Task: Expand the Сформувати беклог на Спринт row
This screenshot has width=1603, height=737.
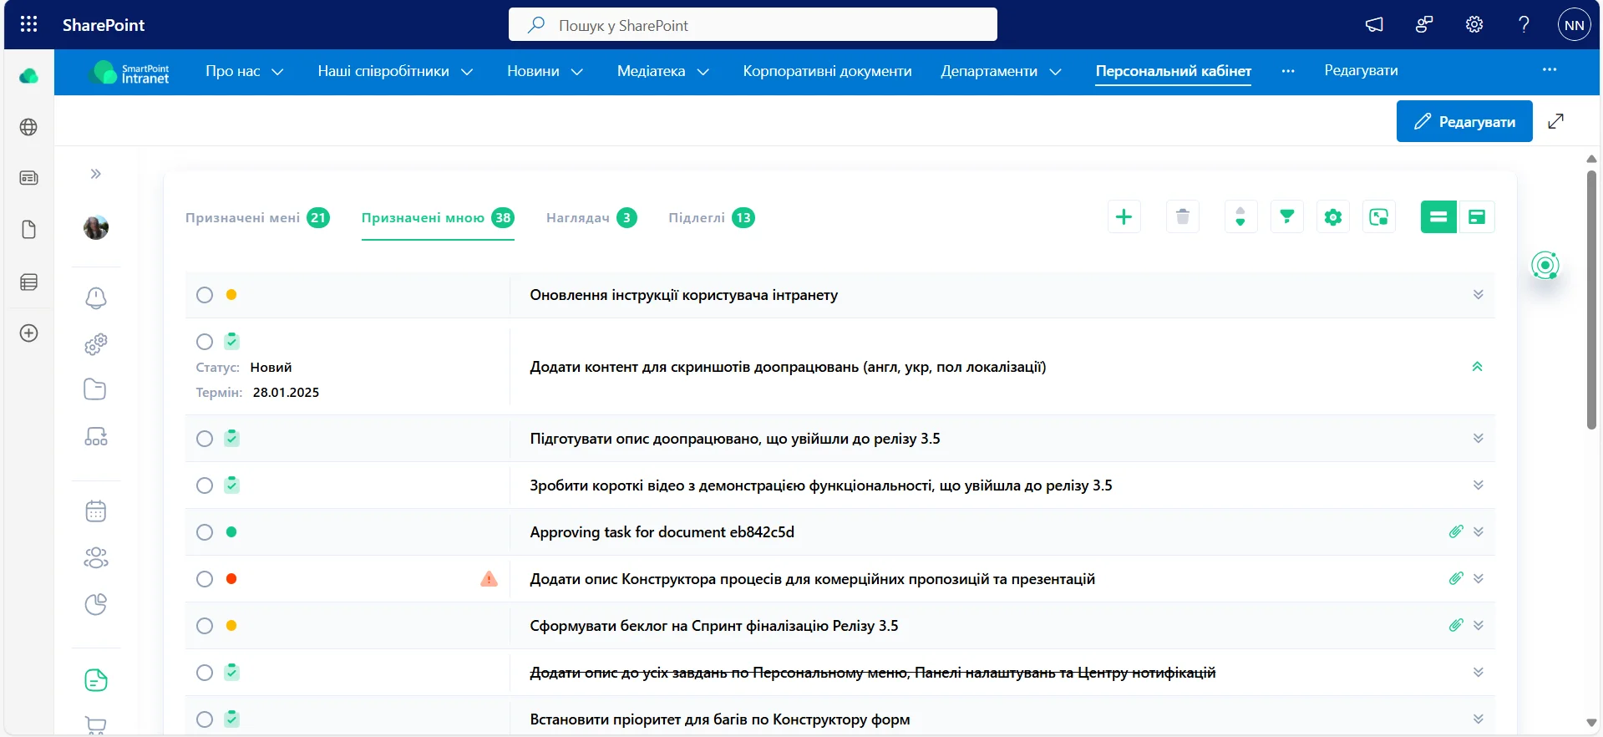Action: coord(1478,626)
